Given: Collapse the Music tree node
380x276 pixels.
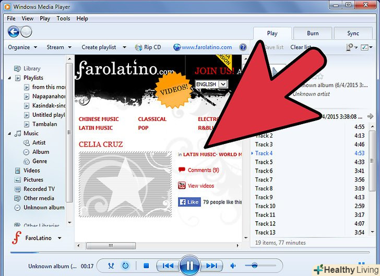Looking at the screenshot, I should 9,134.
